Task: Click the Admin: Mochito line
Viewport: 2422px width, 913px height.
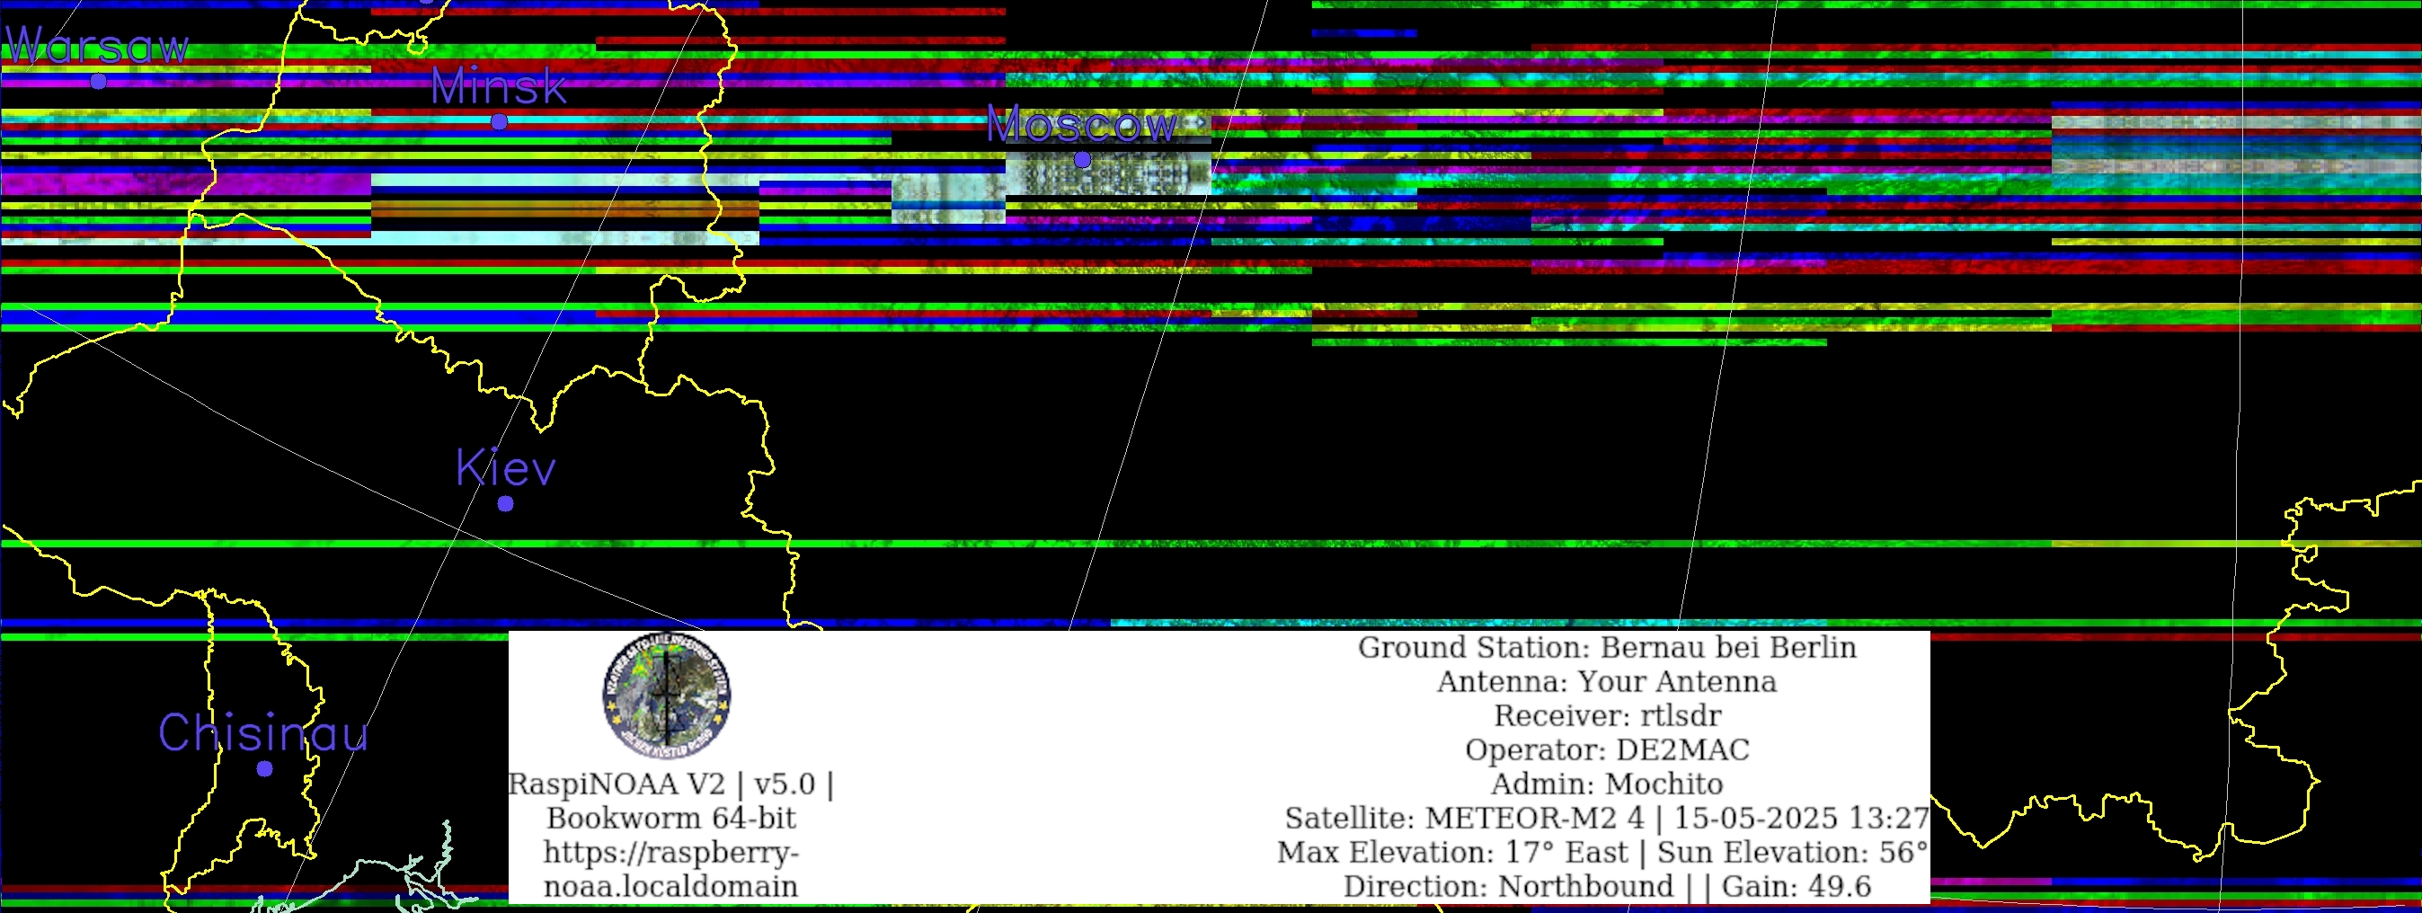Action: point(1607,784)
